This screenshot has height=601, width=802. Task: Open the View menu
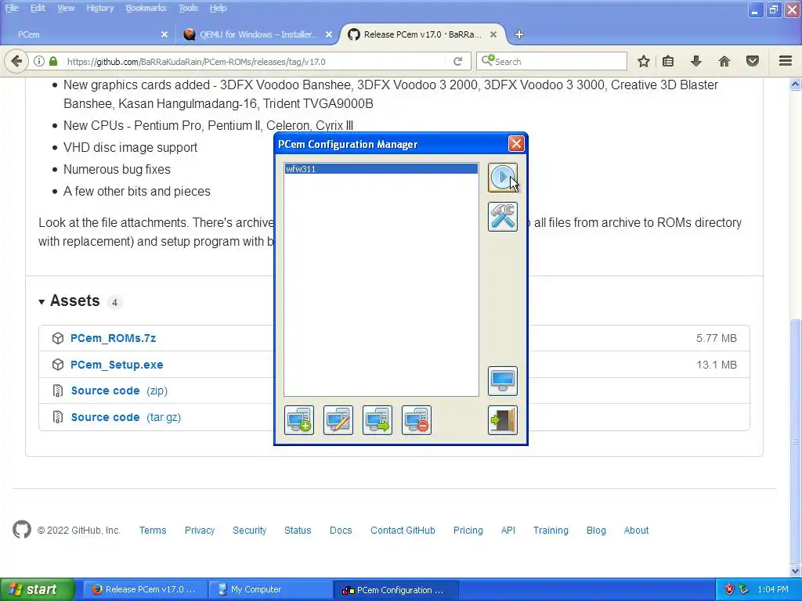pos(66,8)
